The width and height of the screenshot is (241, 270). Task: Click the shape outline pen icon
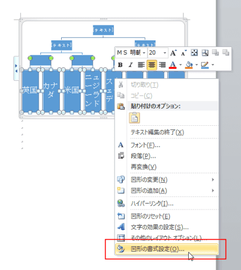click(x=205, y=65)
